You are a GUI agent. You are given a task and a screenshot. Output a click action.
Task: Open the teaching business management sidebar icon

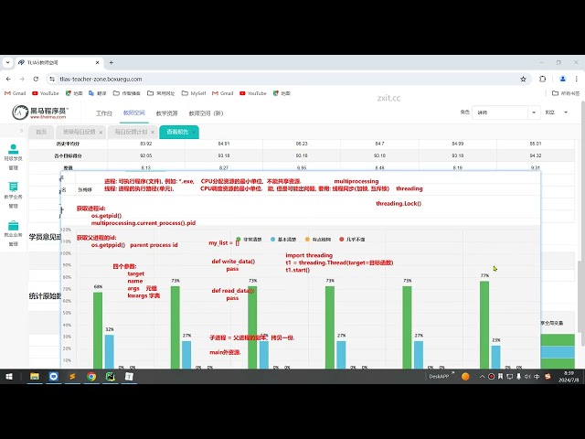coord(14,195)
